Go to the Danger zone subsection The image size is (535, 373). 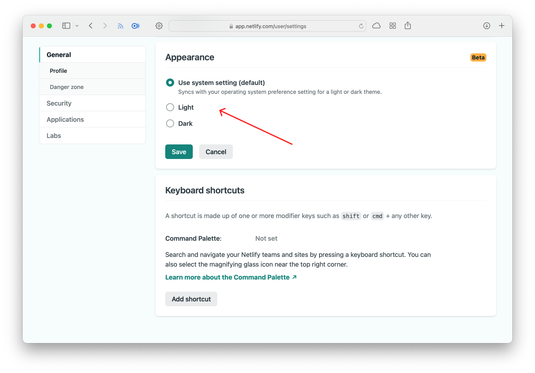click(x=92, y=87)
